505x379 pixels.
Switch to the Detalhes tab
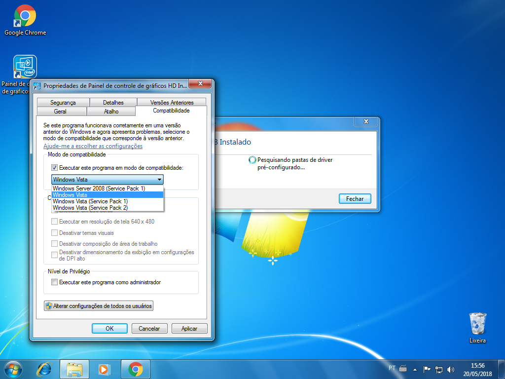tap(113, 103)
